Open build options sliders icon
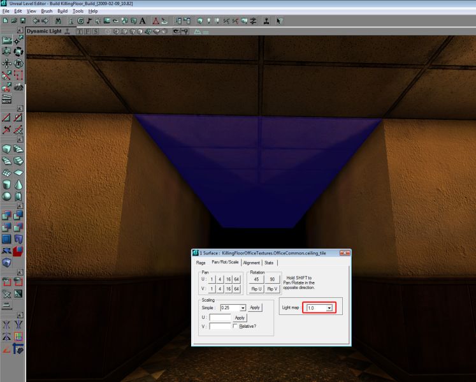Viewport: 476px width, 382px height. (x=253, y=20)
